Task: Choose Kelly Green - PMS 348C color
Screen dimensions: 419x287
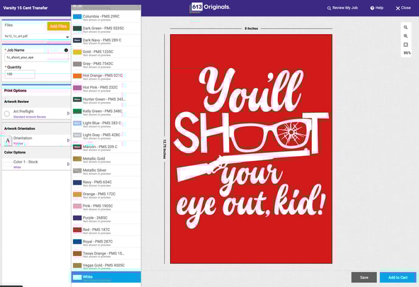Action: click(x=106, y=112)
